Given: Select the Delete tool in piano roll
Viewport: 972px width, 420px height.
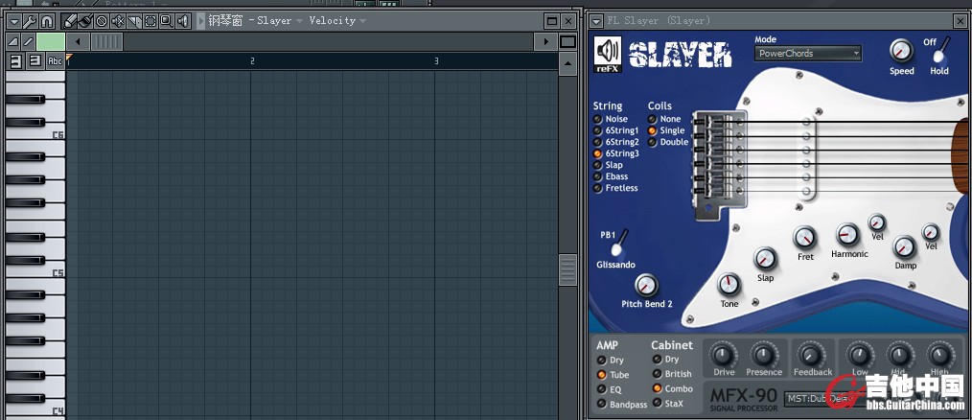Looking at the screenshot, I should (x=102, y=22).
